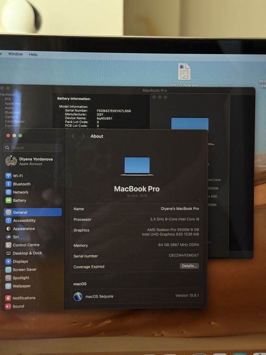Screen dimensions: 266x355
Task: Minimize System Settings with yellow button
Action: 14,135
